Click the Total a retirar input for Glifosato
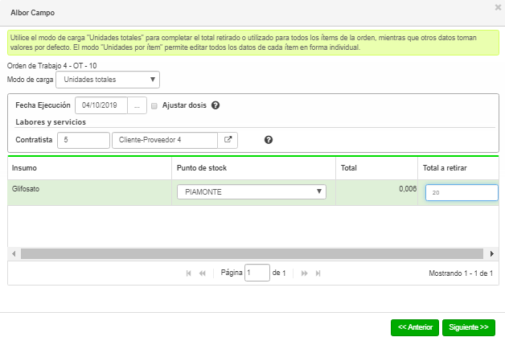The image size is (505, 337). pyautogui.click(x=462, y=193)
